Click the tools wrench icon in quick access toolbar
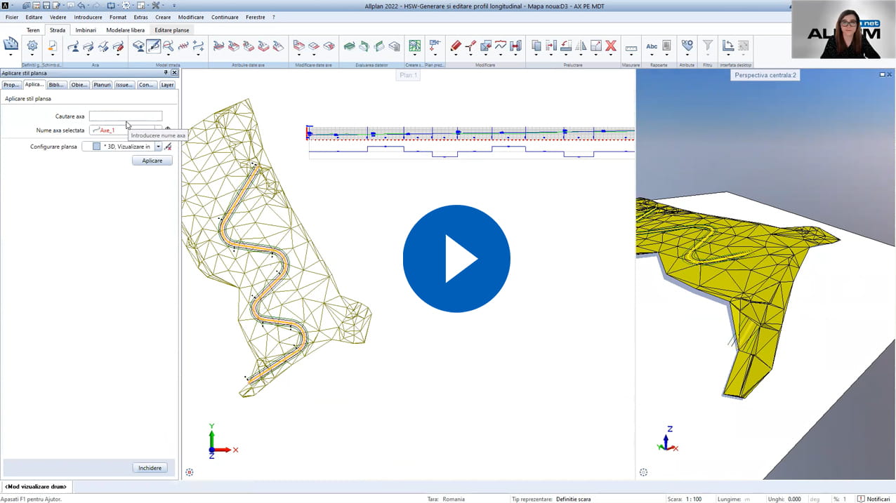This screenshot has height=503, width=896. point(156,5)
